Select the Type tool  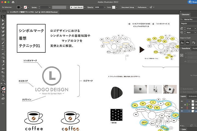pos(3,46)
